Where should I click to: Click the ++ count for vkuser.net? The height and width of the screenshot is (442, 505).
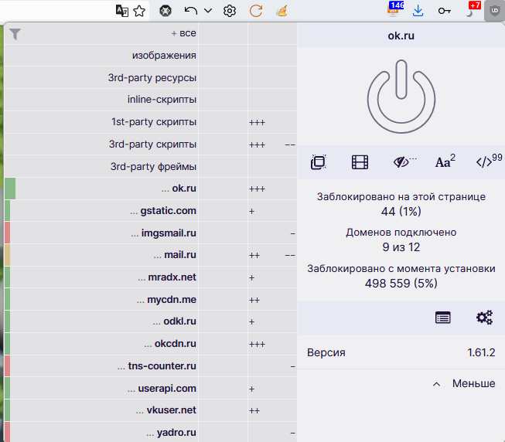[254, 411]
